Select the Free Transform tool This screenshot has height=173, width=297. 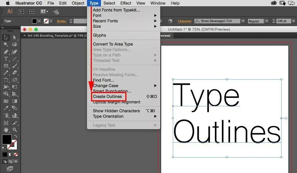click(x=15, y=87)
